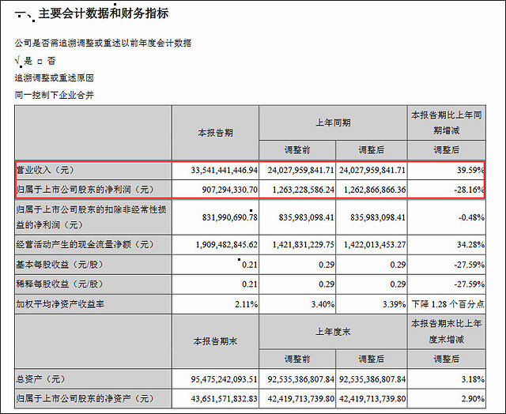The width and height of the screenshot is (506, 414).
Task: Select the value 95,475,242,093.51
Action: pyautogui.click(x=225, y=379)
